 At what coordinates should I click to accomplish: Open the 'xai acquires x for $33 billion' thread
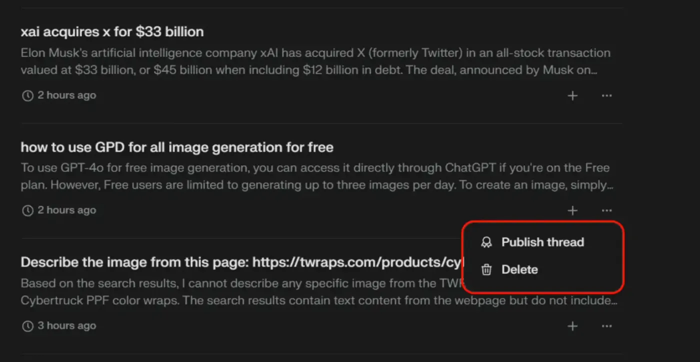[x=112, y=32]
